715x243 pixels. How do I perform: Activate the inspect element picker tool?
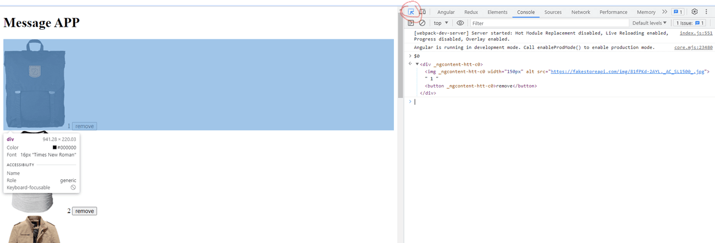(411, 12)
